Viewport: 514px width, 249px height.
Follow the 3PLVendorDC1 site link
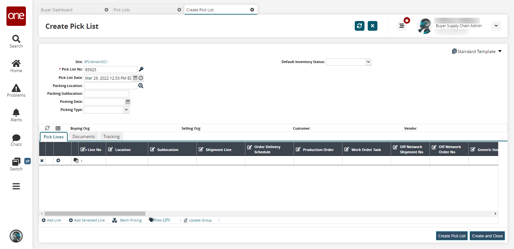pyautogui.click(x=96, y=62)
